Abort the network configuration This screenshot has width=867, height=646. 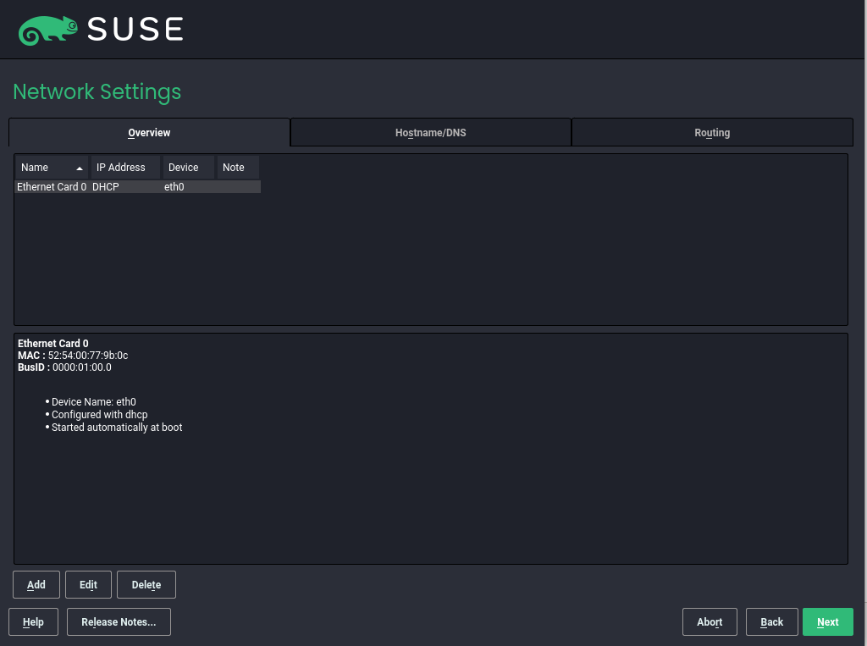click(x=709, y=621)
